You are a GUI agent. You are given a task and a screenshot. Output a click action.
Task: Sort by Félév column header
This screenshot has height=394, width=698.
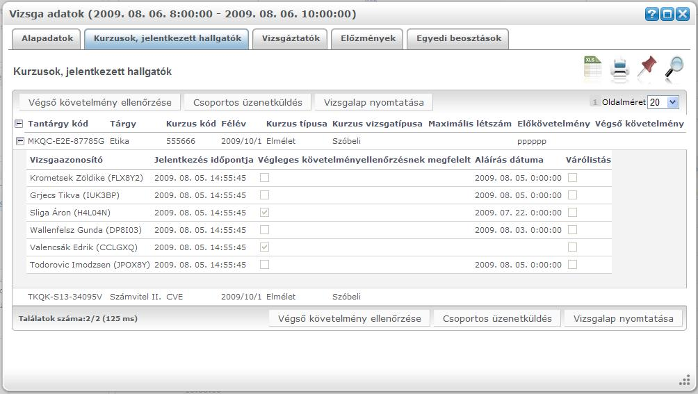click(x=234, y=124)
